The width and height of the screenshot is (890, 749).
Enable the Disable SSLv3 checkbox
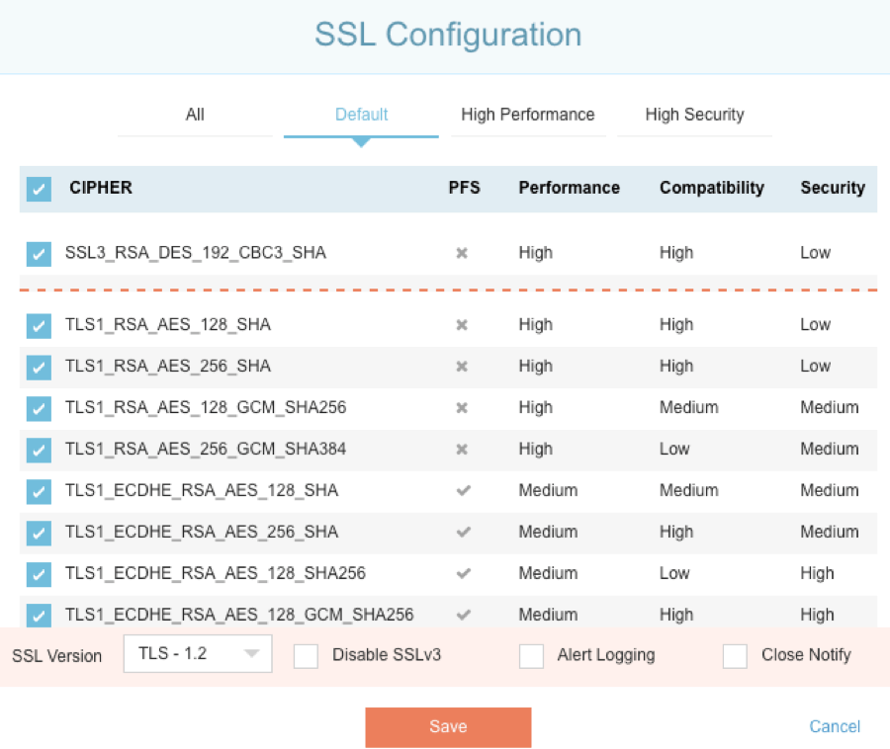307,656
